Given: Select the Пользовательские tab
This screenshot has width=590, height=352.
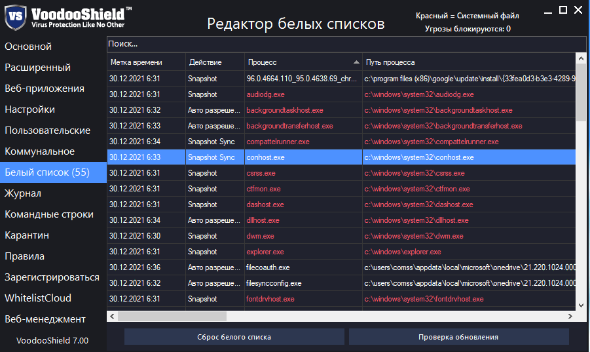Looking at the screenshot, I should pos(47,130).
